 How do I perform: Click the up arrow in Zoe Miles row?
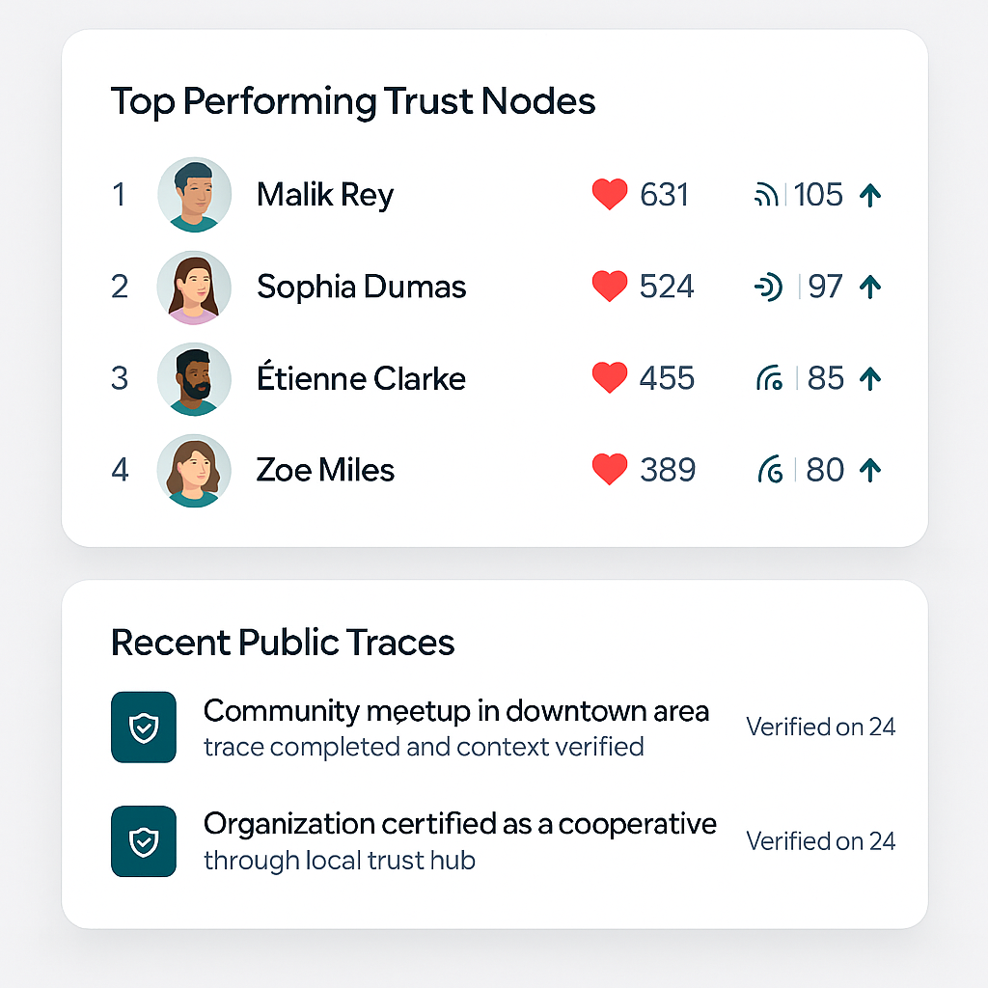click(870, 471)
